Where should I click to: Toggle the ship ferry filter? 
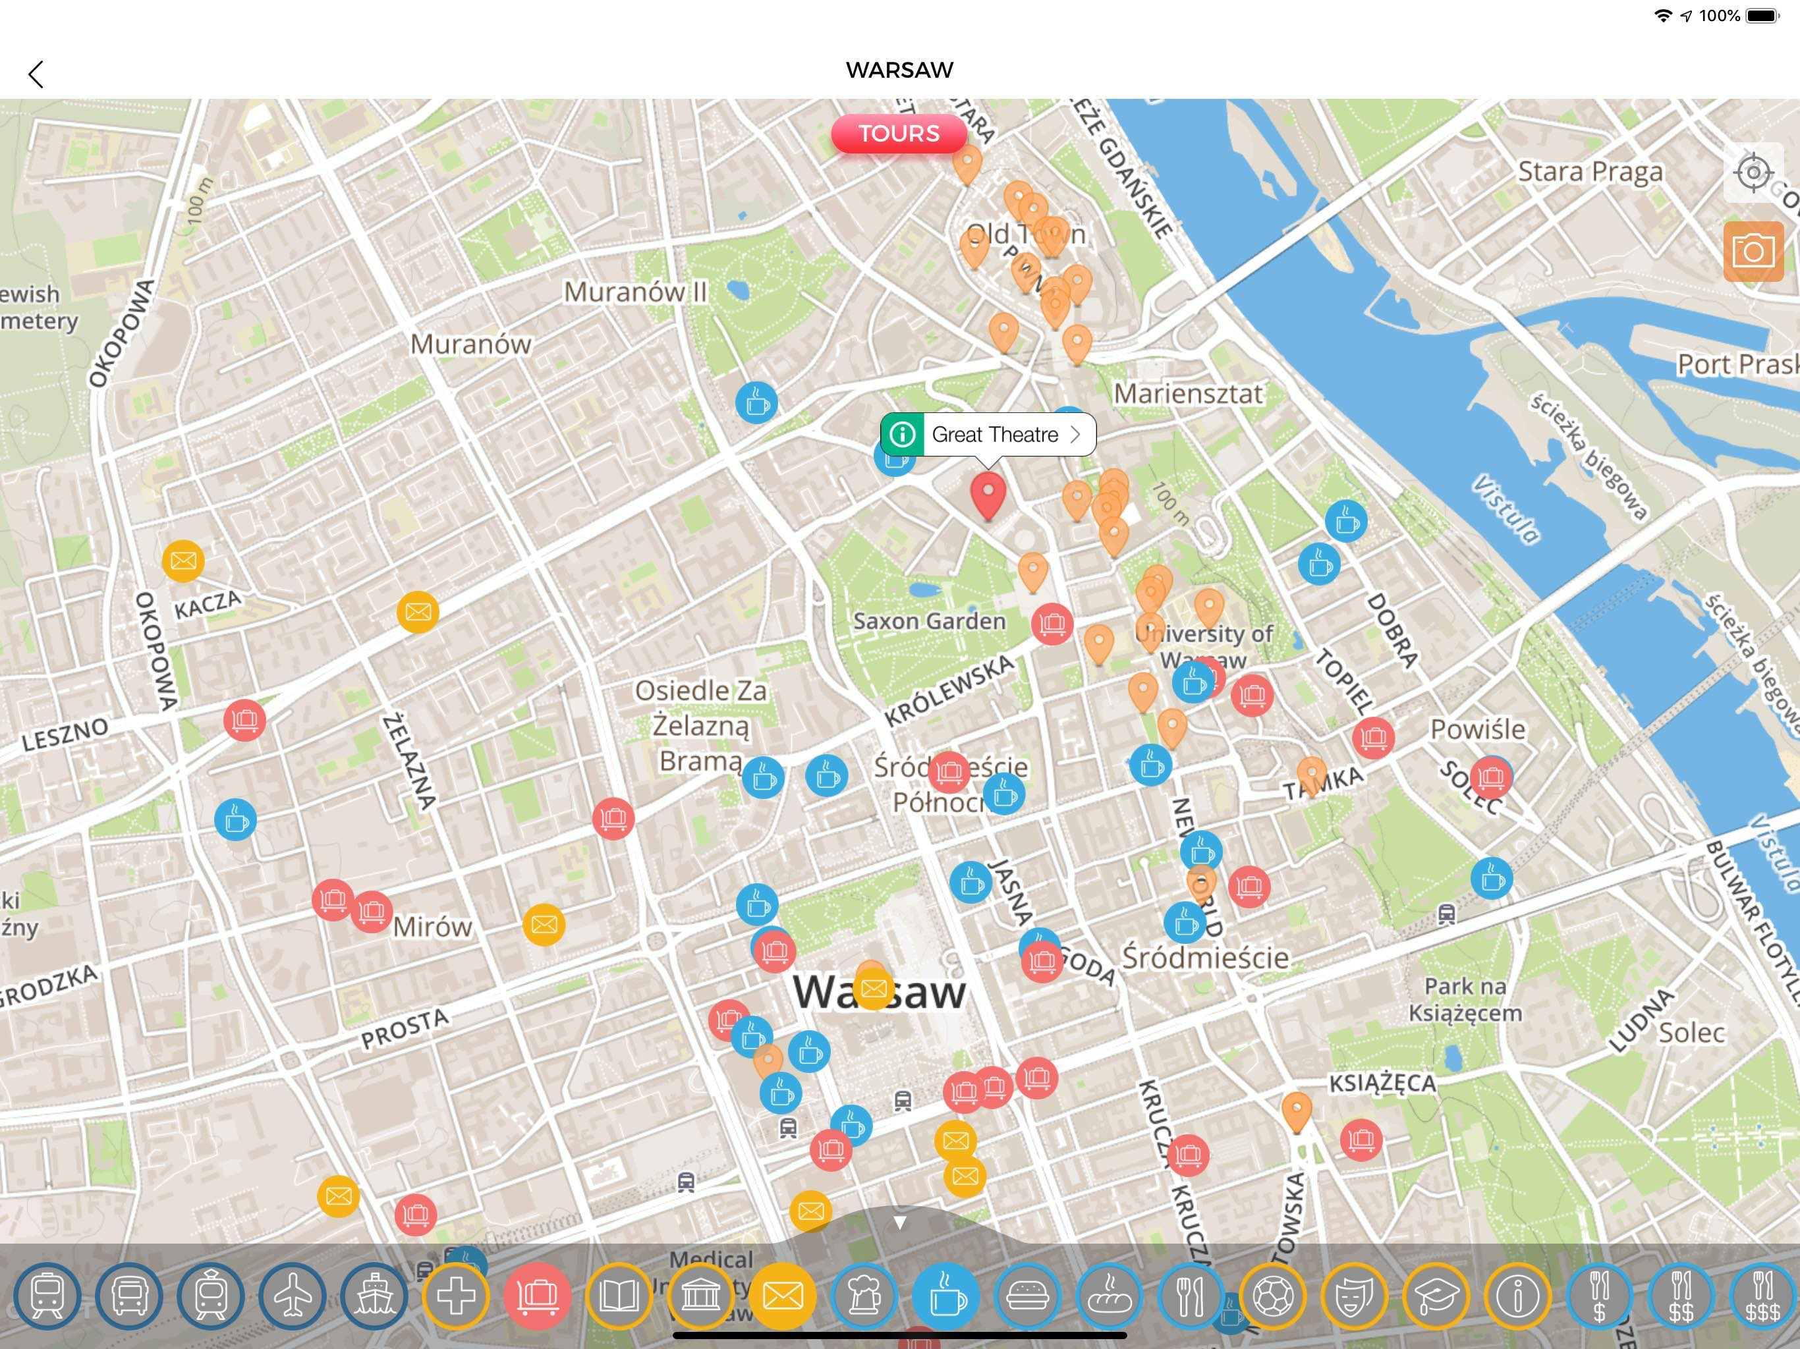pos(374,1296)
